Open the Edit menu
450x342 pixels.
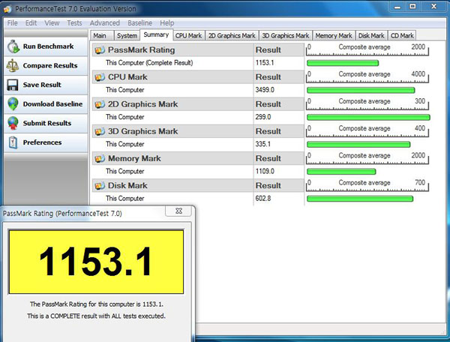pos(31,23)
